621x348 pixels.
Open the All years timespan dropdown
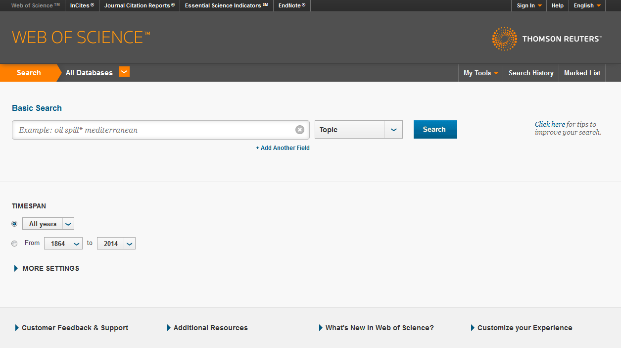tap(69, 223)
